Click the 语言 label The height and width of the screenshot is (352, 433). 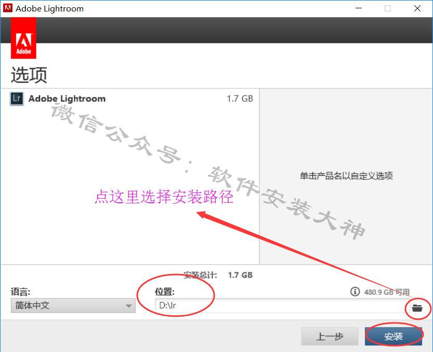point(20,292)
